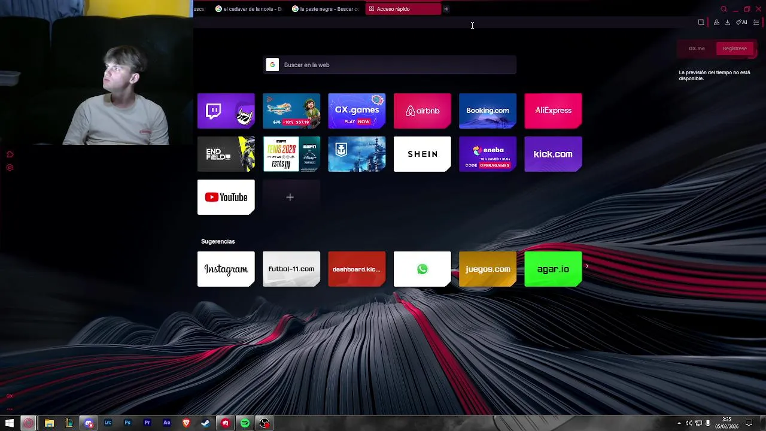Open the airbnb speed dial tile
Screen dimensions: 766x431
tap(422, 111)
